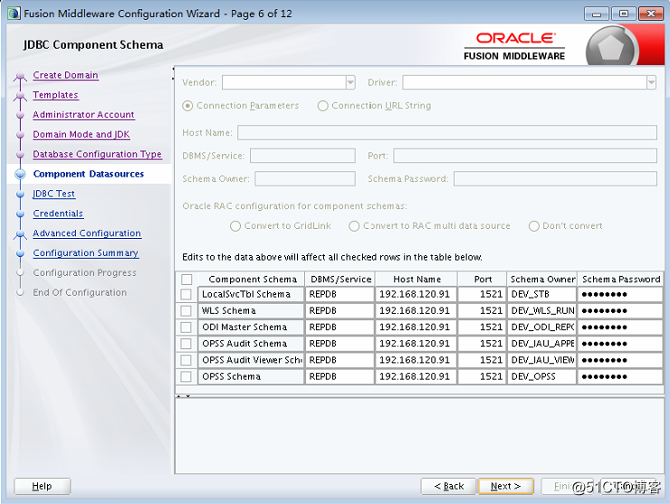The width and height of the screenshot is (670, 504).
Task: Open Configuration Summary step
Action: 85,252
